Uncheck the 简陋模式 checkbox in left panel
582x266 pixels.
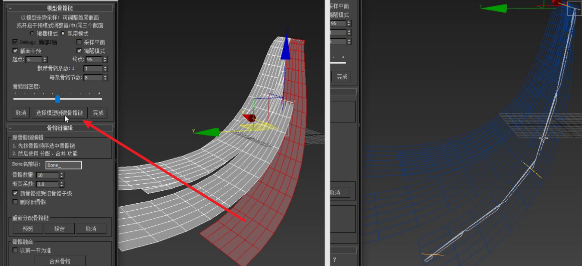pos(79,51)
